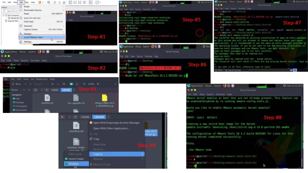Select manifest.txt in Step-3 Caja window
The width and height of the screenshot is (308, 173).
pyautogui.click(x=47, y=99)
